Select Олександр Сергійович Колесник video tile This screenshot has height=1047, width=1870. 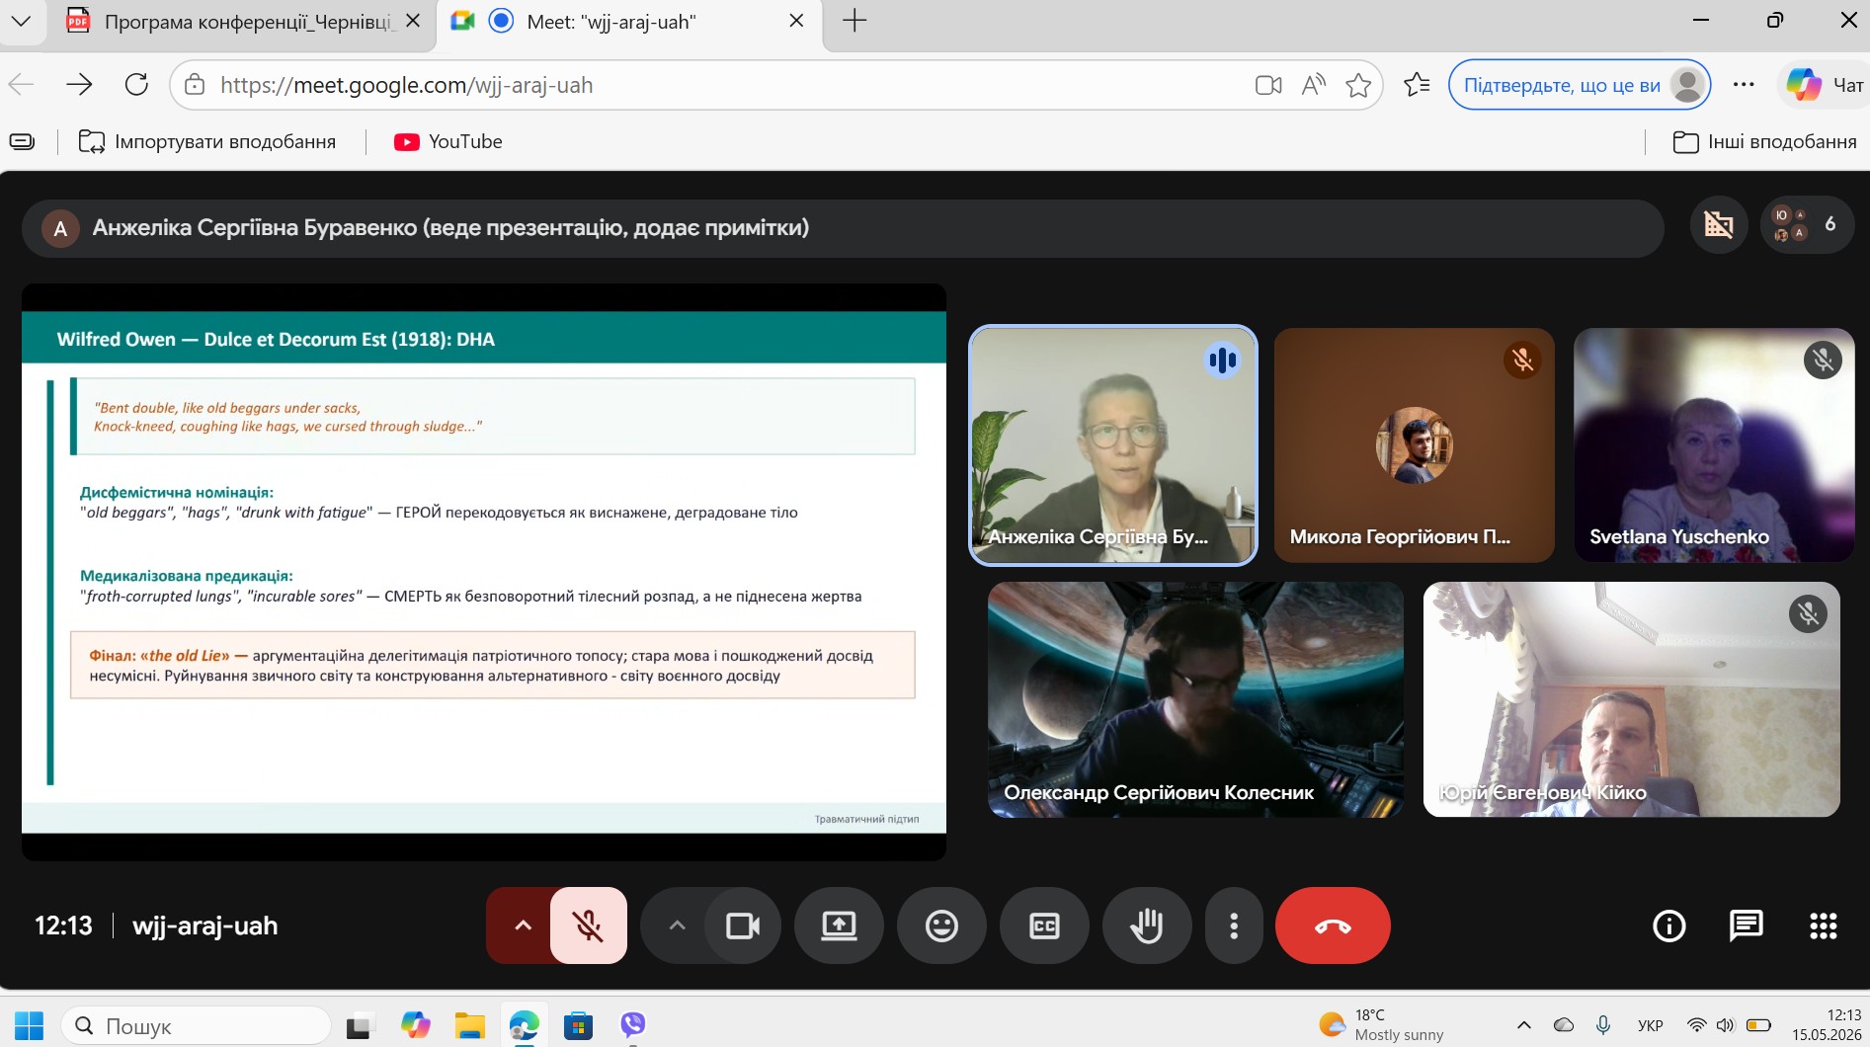(x=1195, y=699)
